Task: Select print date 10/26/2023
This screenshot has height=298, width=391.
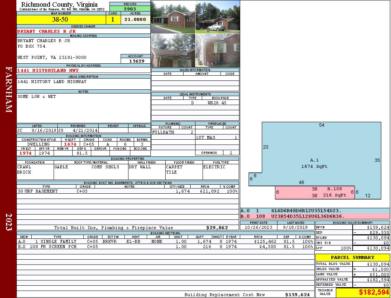Action: point(258,227)
